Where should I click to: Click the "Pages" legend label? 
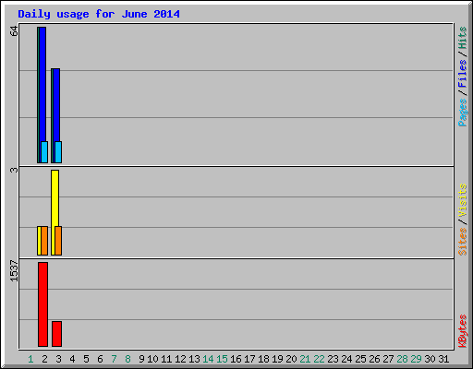[462, 113]
